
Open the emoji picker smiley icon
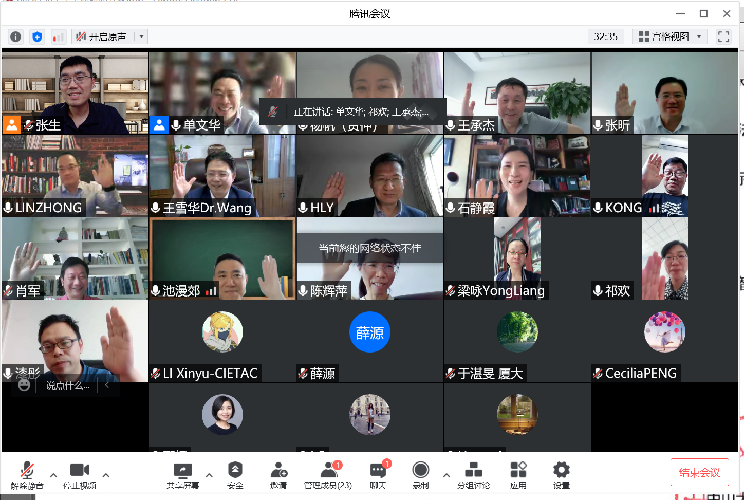(x=24, y=385)
